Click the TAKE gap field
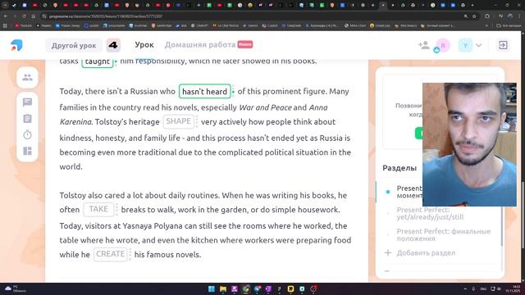The image size is (525, 295). coord(98,210)
